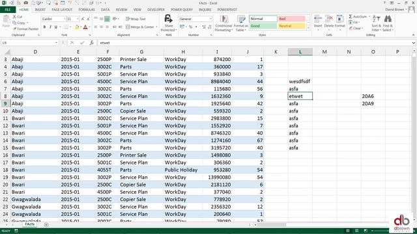Open Format as Table gallery
The height and width of the screenshot is (234, 417).
pos(241,23)
